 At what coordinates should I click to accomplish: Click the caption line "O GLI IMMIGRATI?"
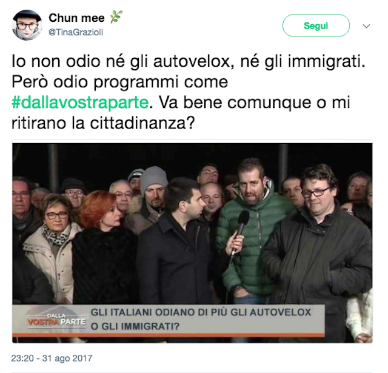tap(135, 326)
